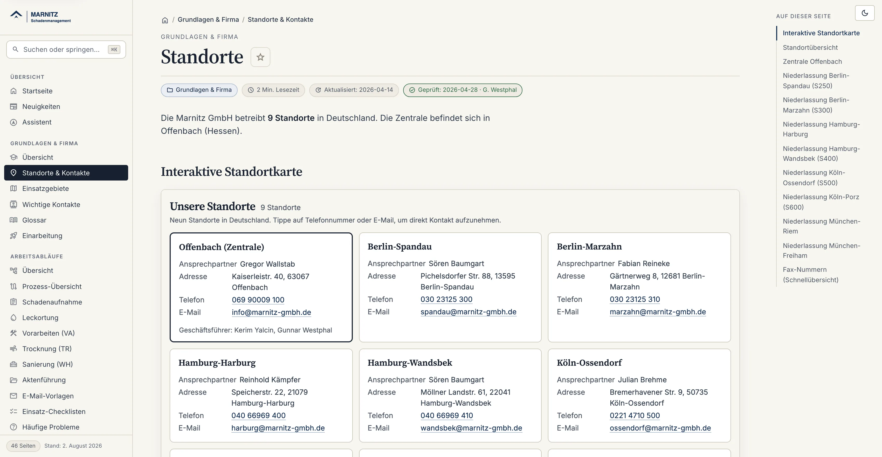Jump to Niederlassung Berlin-Spandau (S250)

pos(816,81)
